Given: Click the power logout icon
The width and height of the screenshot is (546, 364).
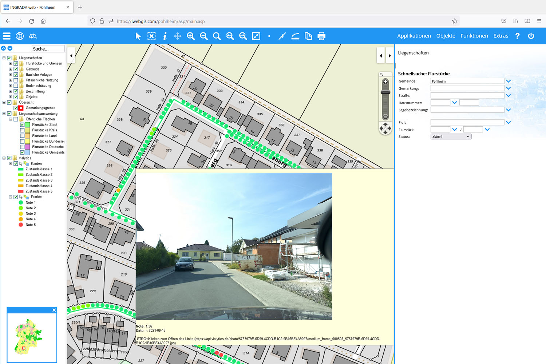Looking at the screenshot, I should pyautogui.click(x=531, y=36).
